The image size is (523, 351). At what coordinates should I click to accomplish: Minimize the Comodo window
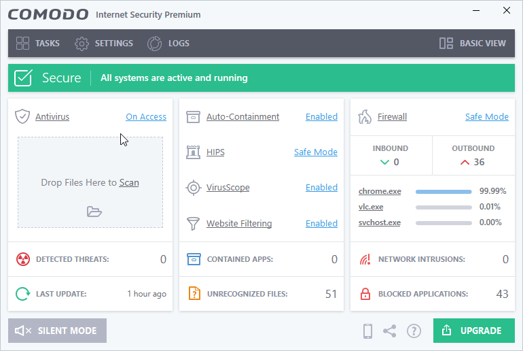pos(476,11)
